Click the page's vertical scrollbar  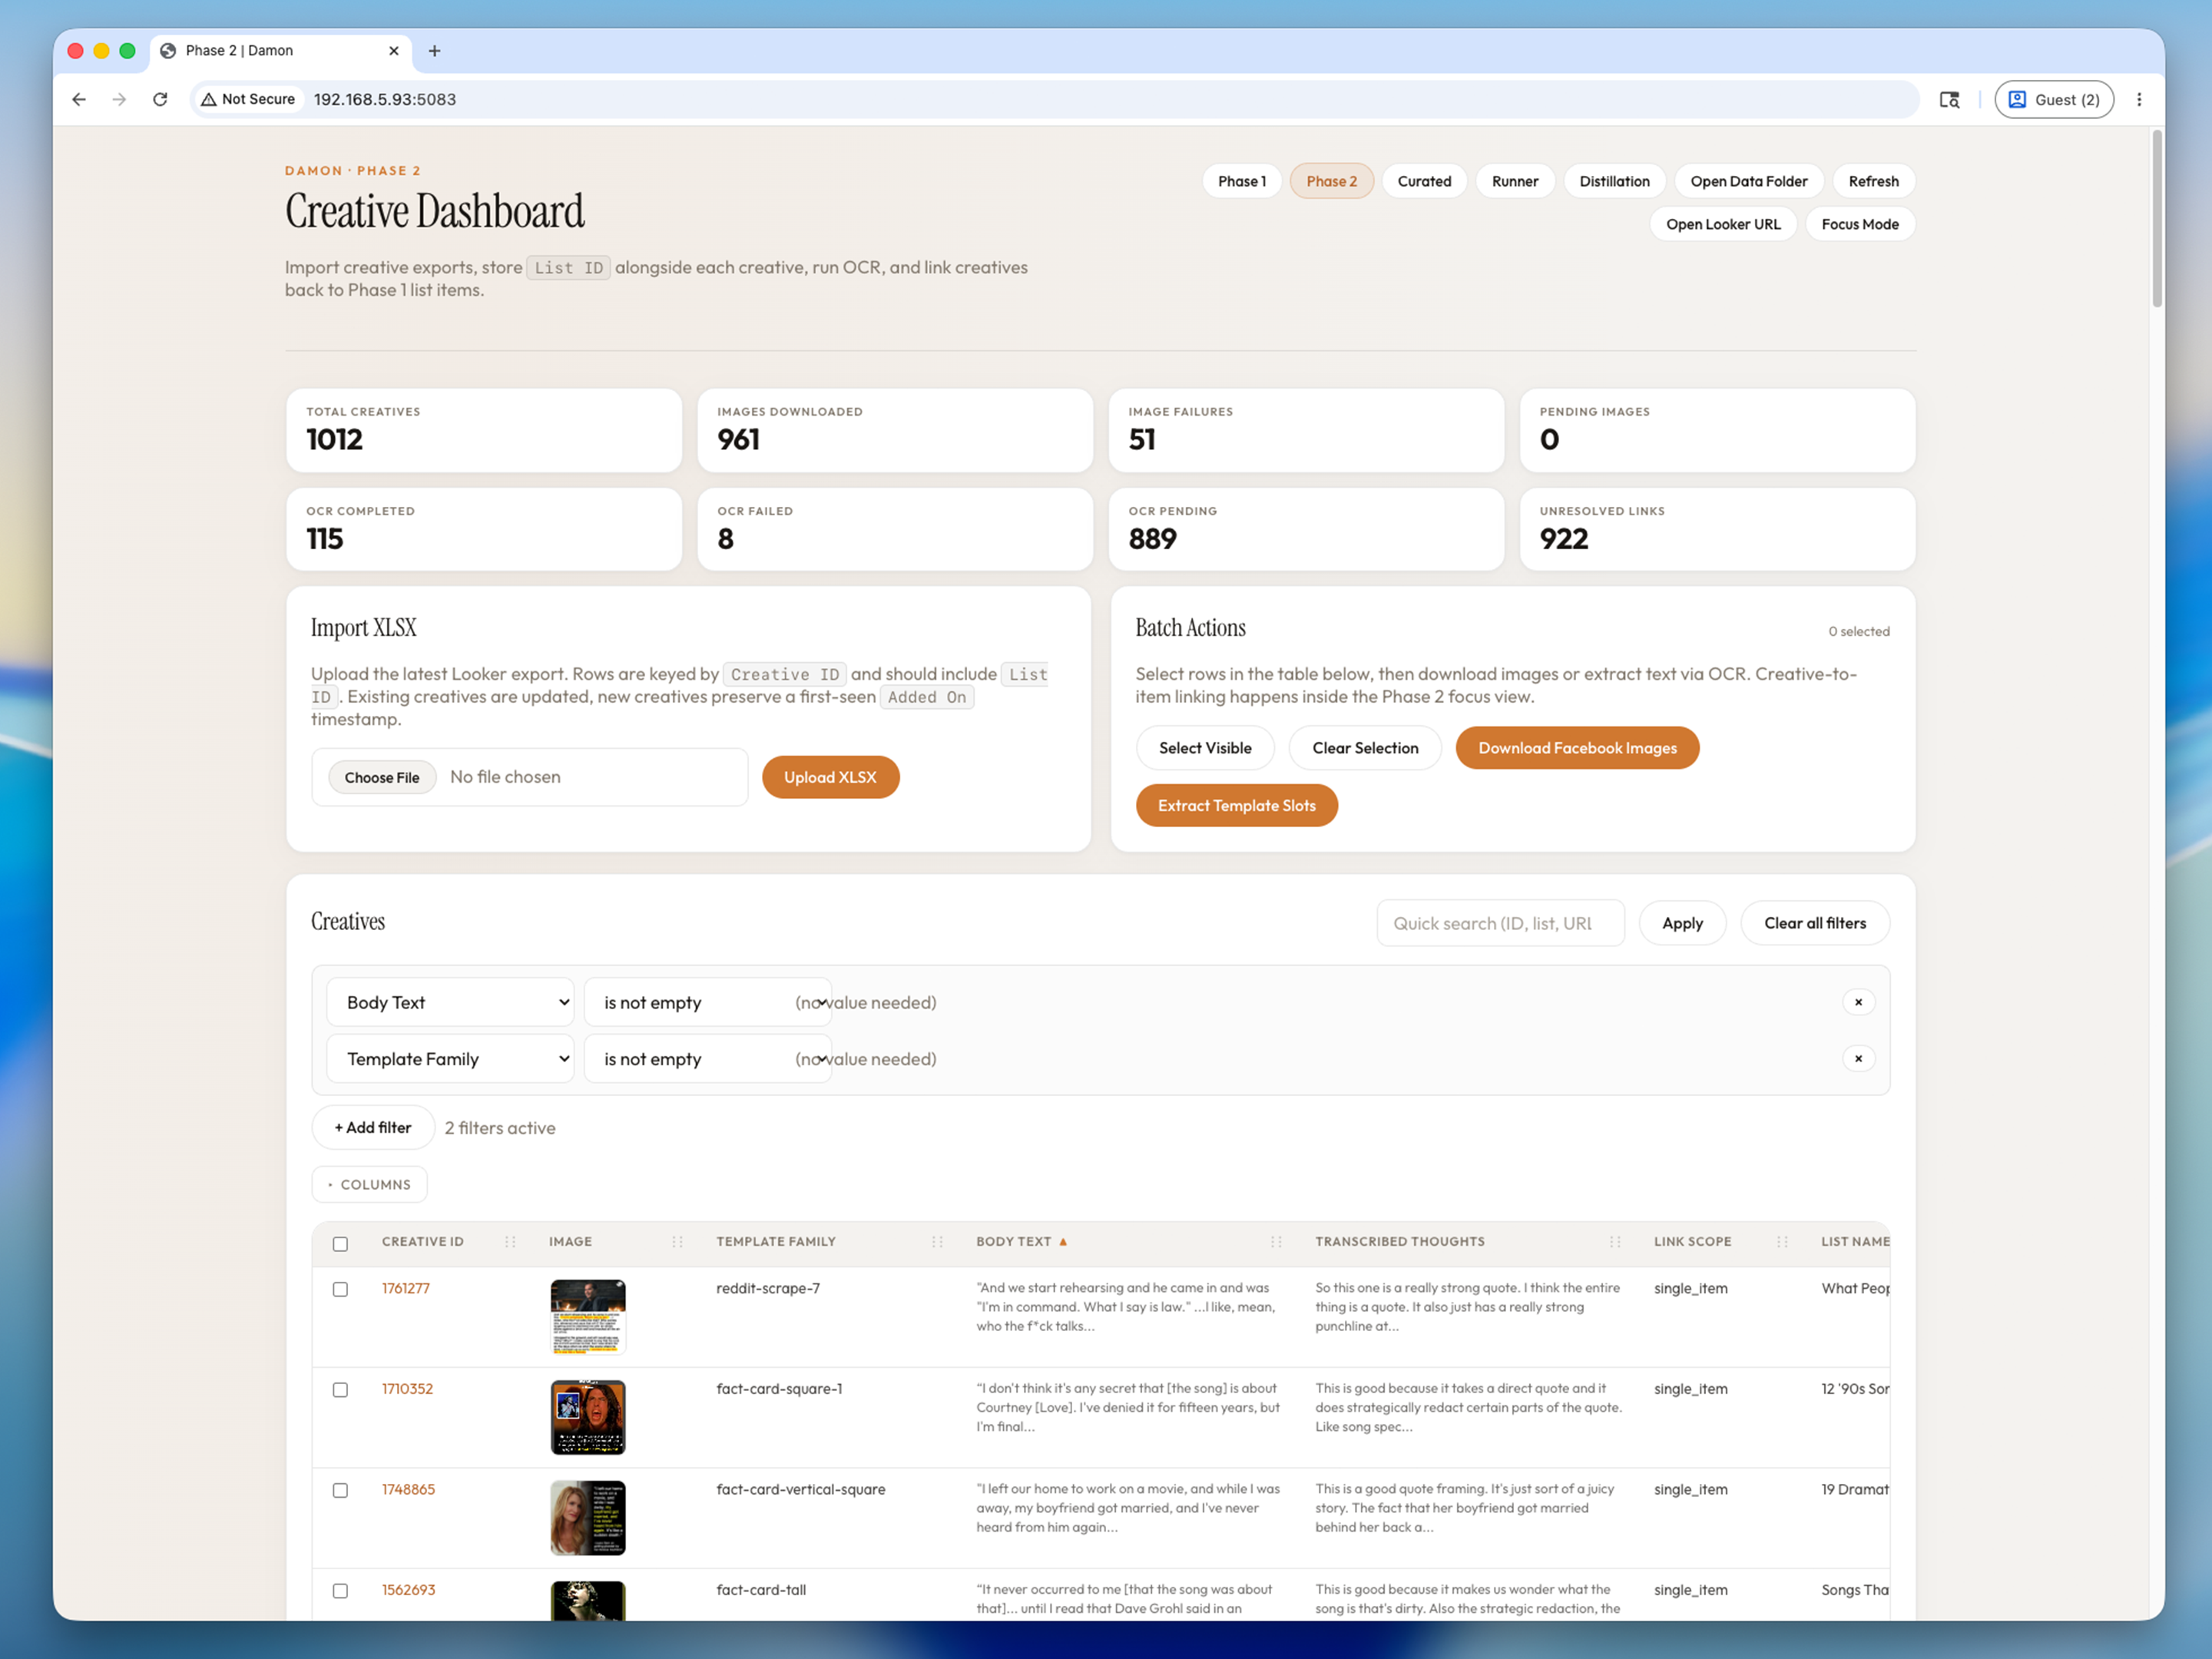click(x=2157, y=218)
